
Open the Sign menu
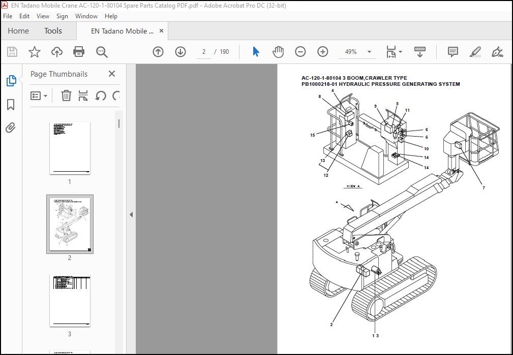tap(62, 16)
